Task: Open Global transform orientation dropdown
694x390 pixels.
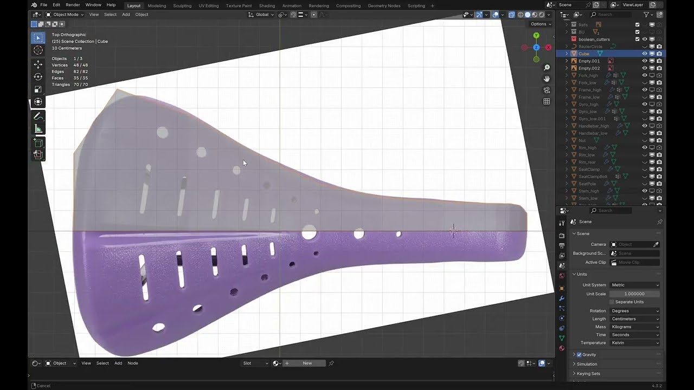Action: [261, 15]
